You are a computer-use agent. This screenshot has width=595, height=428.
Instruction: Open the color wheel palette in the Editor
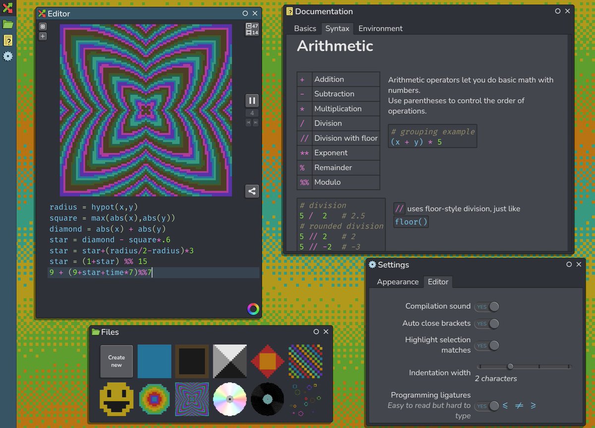click(x=253, y=309)
